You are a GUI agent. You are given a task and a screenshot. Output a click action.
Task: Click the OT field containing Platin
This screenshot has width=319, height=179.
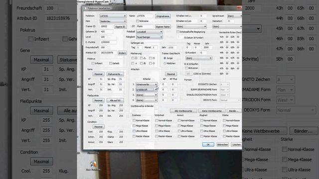(x=145, y=26)
